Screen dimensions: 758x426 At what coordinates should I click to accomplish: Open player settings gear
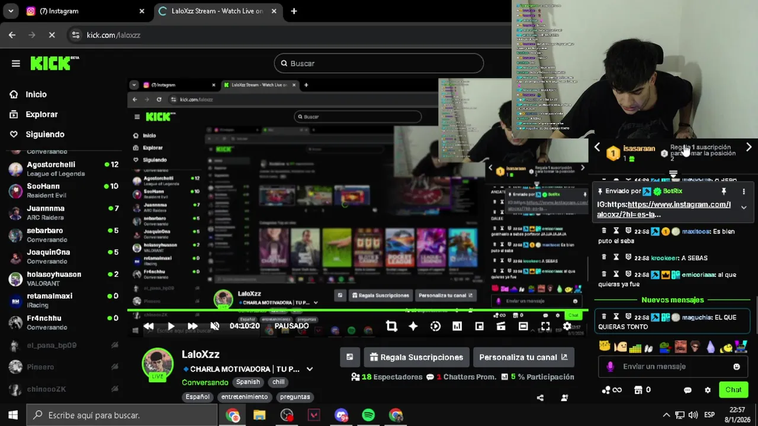[567, 326]
